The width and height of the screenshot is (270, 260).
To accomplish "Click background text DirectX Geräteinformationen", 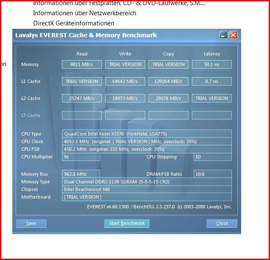I will [x=73, y=23].
